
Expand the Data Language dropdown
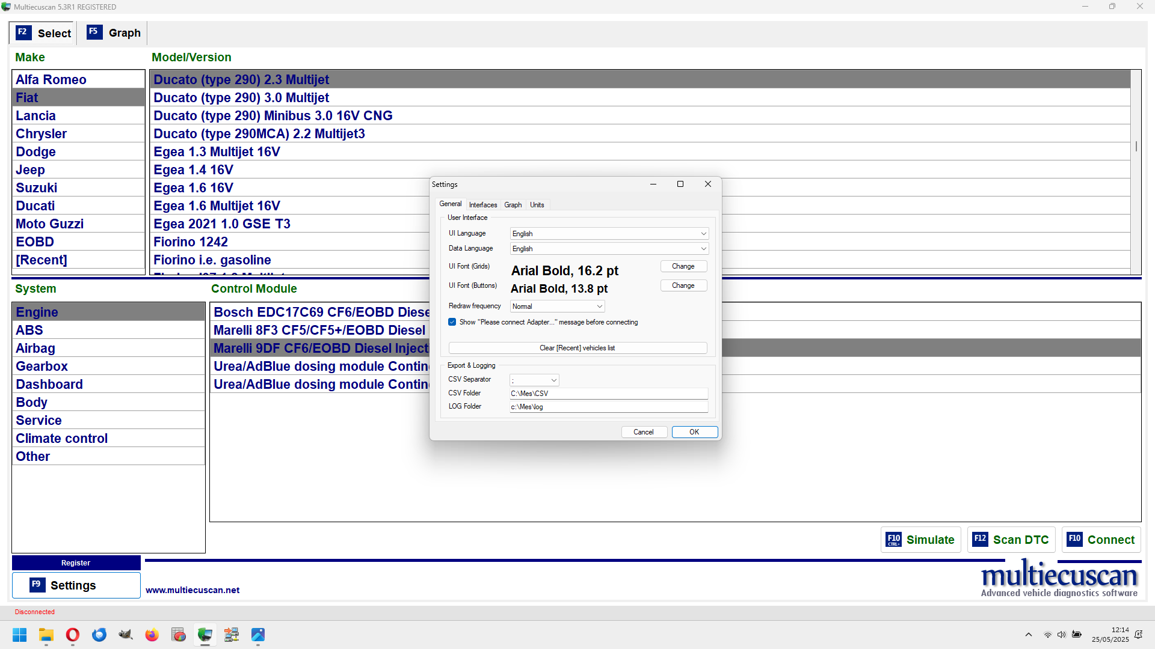pyautogui.click(x=609, y=249)
